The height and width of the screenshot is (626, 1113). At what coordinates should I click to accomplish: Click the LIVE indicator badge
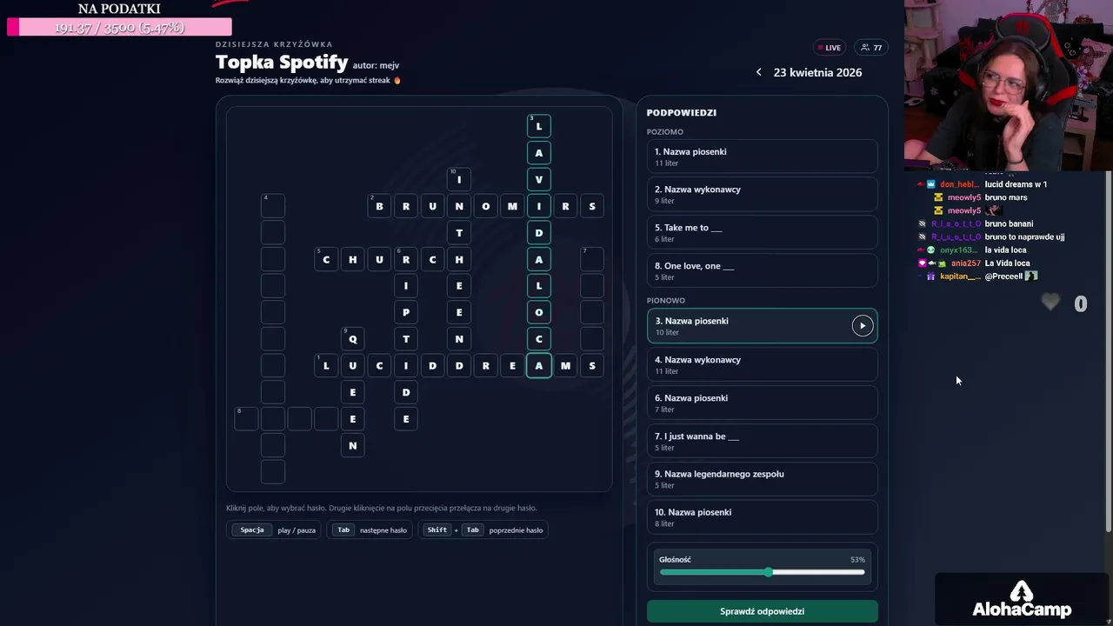[x=828, y=48]
